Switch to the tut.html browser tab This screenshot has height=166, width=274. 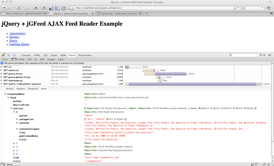(x=24, y=13)
